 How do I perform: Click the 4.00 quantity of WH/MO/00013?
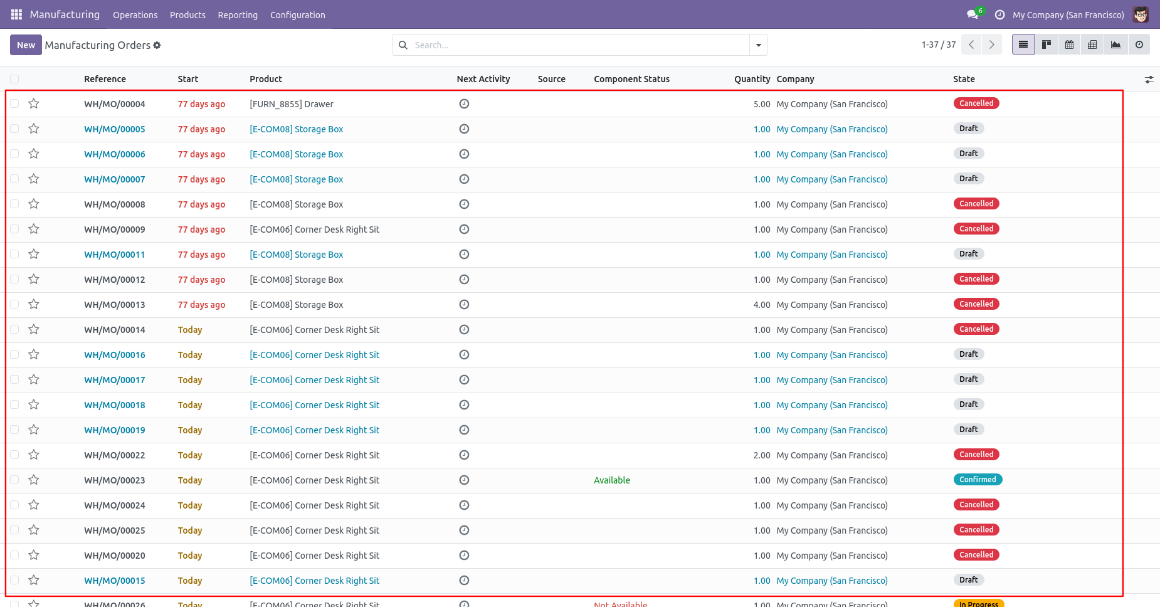[762, 305]
